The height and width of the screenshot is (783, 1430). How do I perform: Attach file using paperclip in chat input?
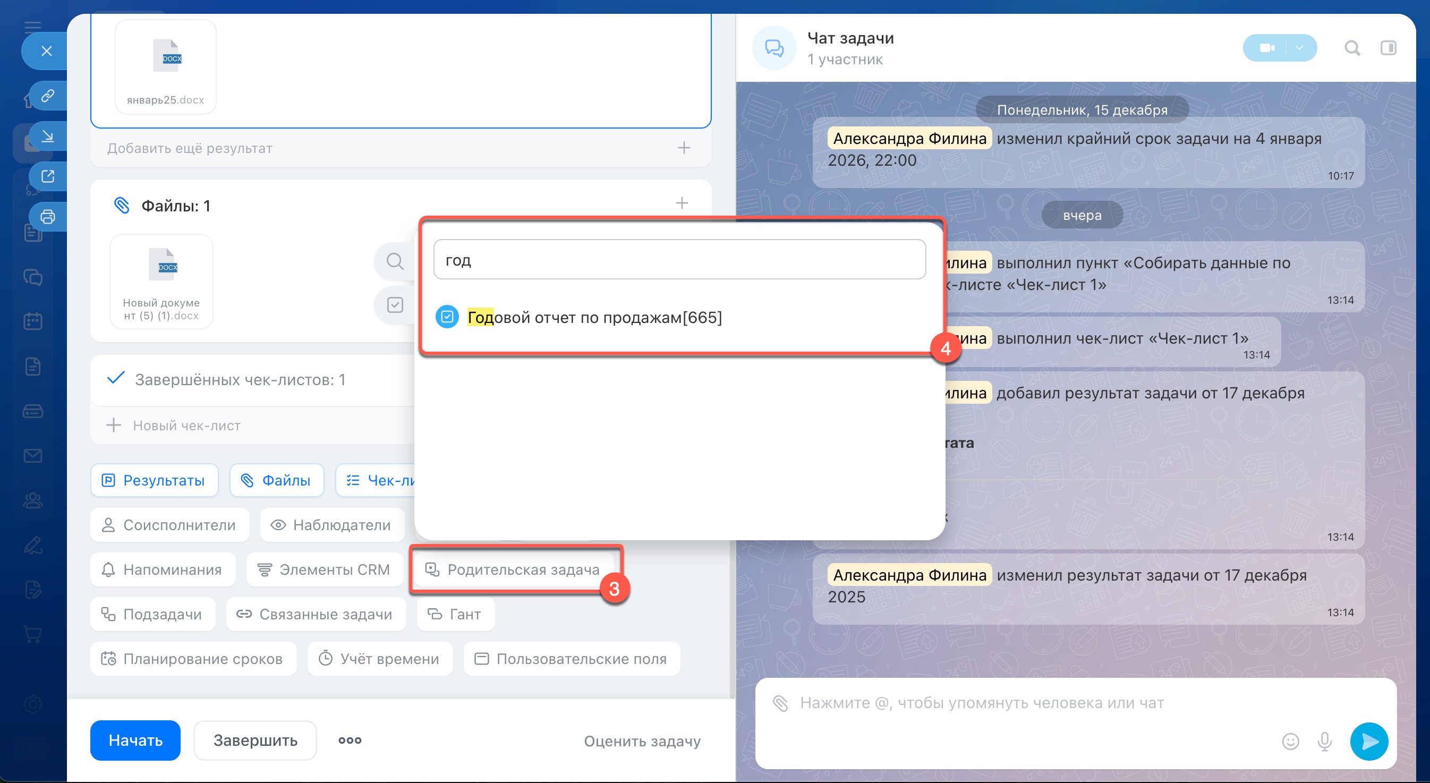tap(780, 703)
